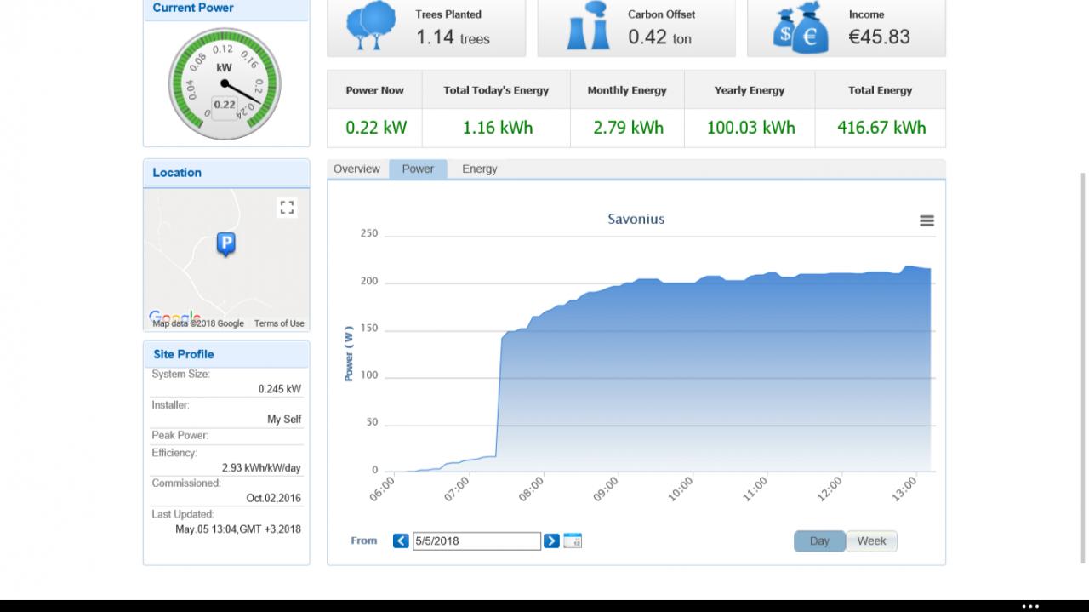Click the Trees Planted tree icon
1089x612 pixels.
[371, 26]
